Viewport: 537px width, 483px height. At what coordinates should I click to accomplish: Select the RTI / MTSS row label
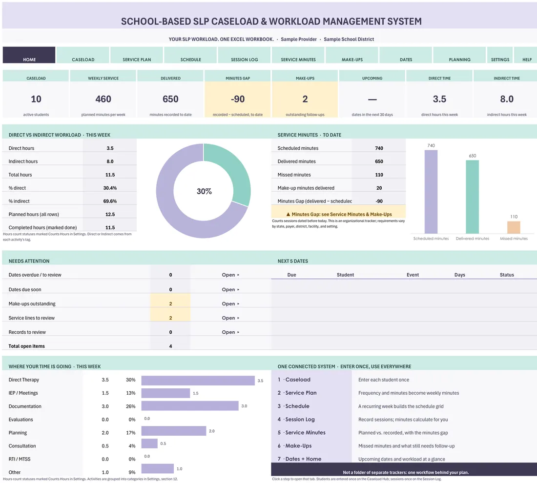pyautogui.click(x=20, y=459)
